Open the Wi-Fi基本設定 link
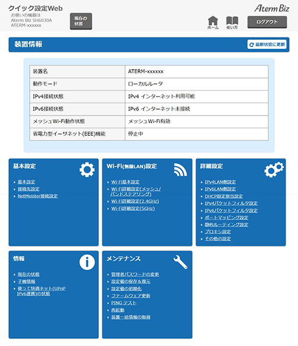This screenshot has height=346, width=298. point(125,182)
